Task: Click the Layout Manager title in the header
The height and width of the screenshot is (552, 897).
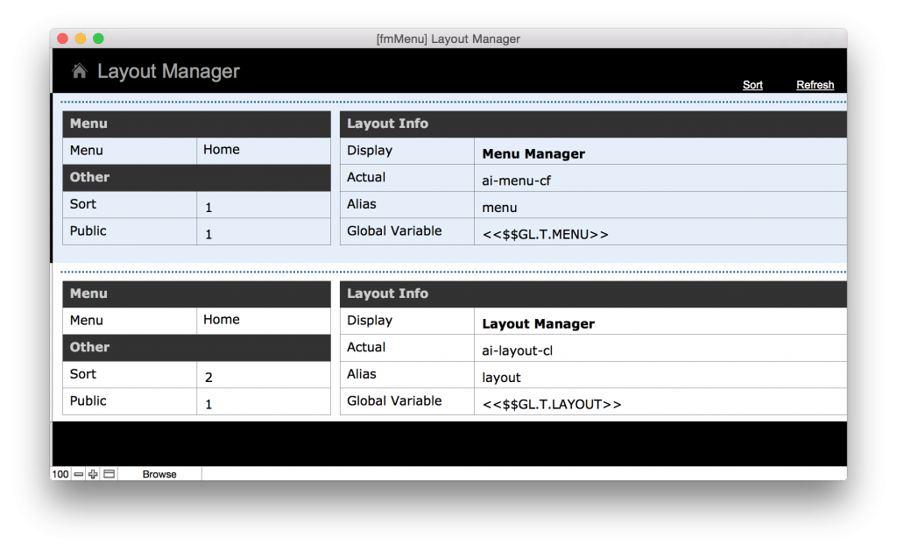Action: pyautogui.click(x=169, y=71)
